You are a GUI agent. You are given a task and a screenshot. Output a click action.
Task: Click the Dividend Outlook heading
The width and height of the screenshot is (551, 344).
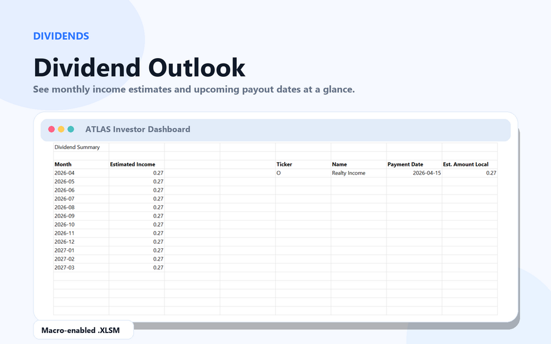(x=139, y=67)
